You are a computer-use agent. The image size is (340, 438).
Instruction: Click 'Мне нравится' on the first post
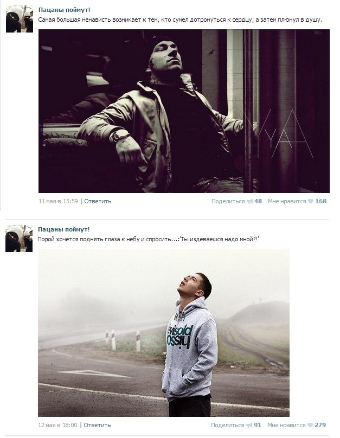click(287, 202)
